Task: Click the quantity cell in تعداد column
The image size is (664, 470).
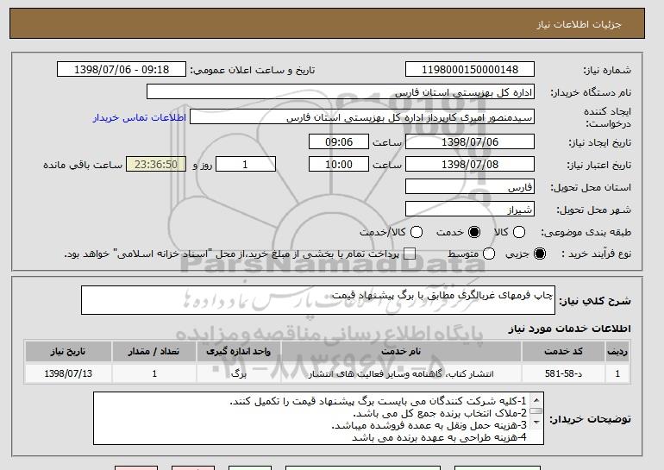Action: 153,374
